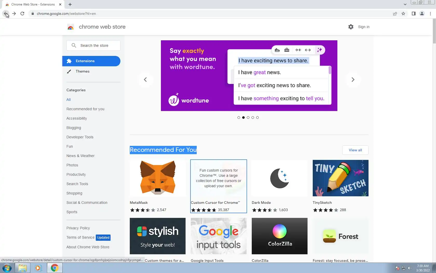
Task: Select the fifth carousel dot
Action: [257, 118]
